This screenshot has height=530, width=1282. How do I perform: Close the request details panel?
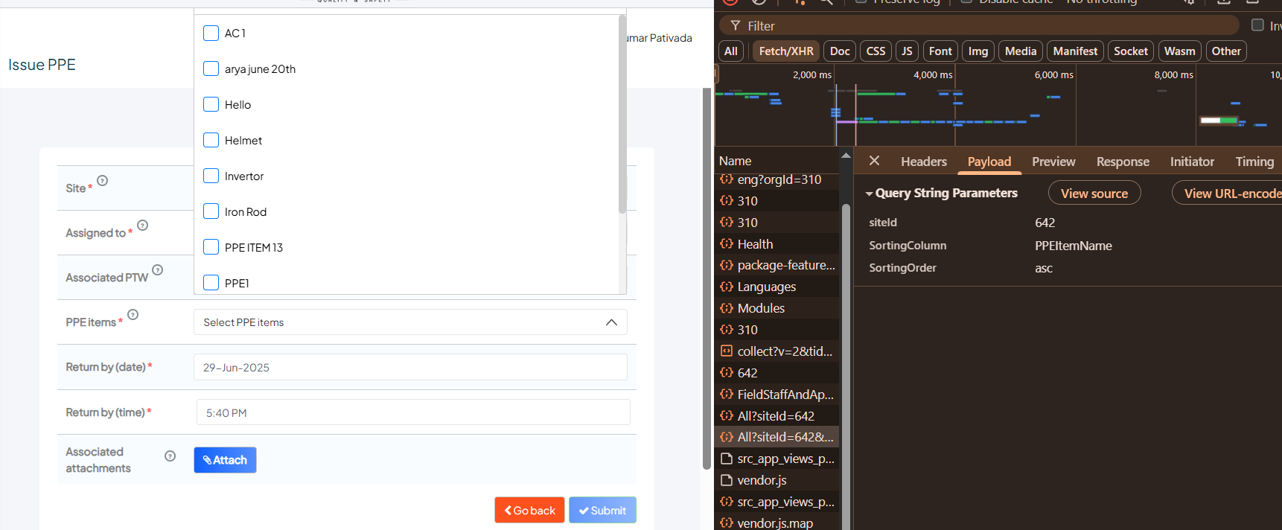[x=874, y=161]
